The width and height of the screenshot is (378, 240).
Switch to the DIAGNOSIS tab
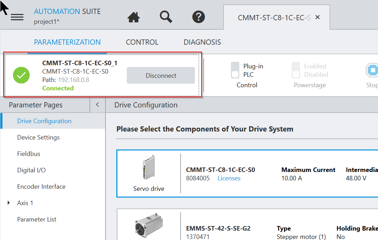pos(202,42)
